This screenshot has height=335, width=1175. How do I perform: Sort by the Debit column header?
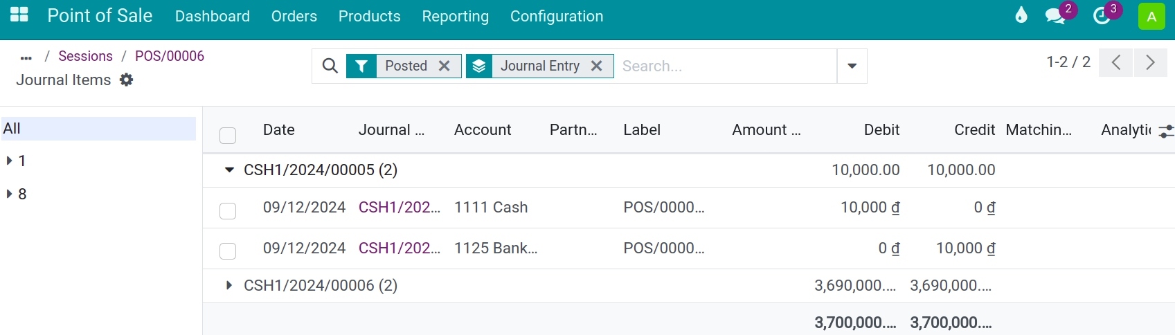pos(881,129)
